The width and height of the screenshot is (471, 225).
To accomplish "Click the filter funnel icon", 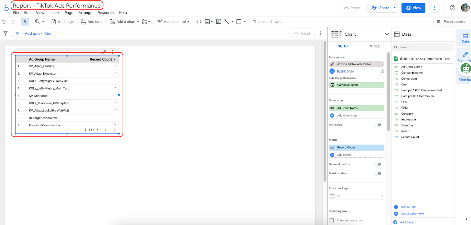I will click(5, 33).
